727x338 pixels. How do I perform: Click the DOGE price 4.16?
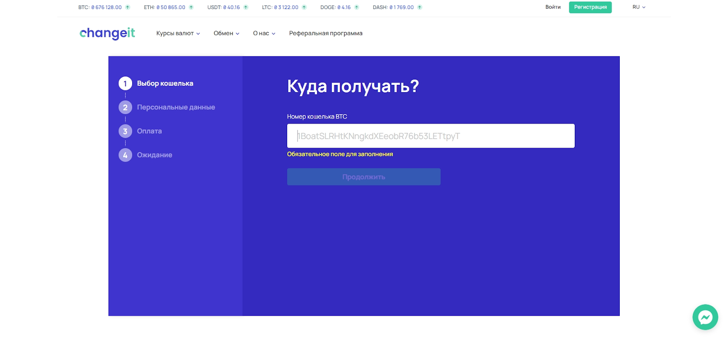point(344,7)
